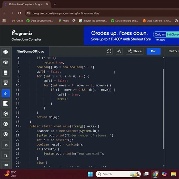Close the Online Java Compiler tab
179x179 pixels.
click(x=47, y=4)
